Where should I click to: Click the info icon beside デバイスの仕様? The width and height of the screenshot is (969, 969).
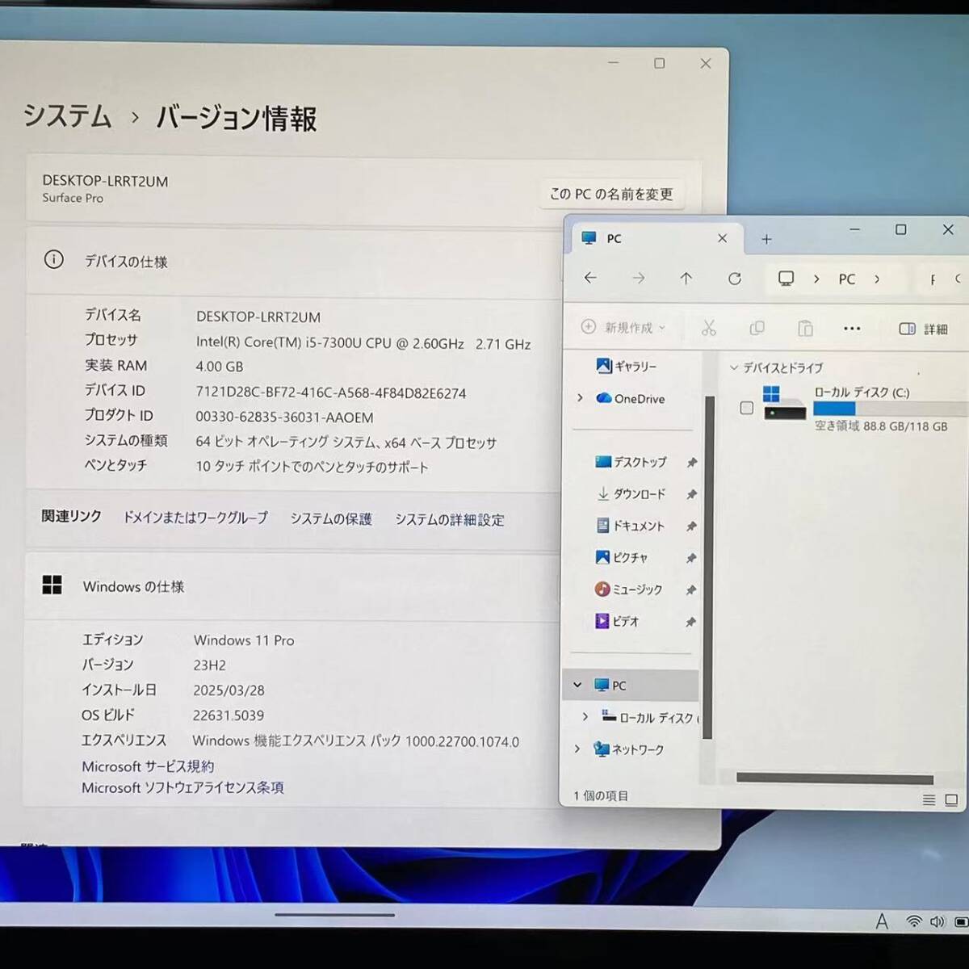(x=53, y=259)
